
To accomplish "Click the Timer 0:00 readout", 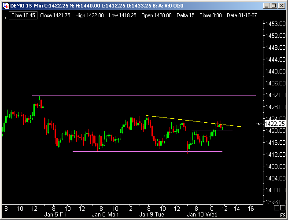I will coord(210,15).
